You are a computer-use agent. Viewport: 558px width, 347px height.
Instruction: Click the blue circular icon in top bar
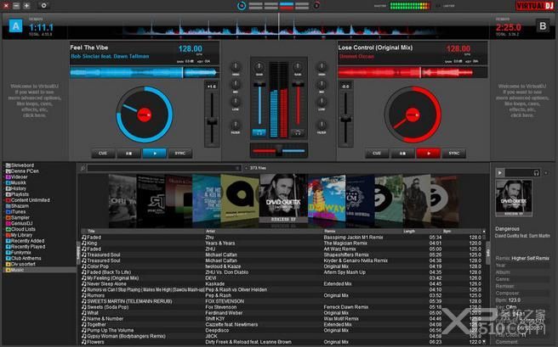click(x=242, y=5)
